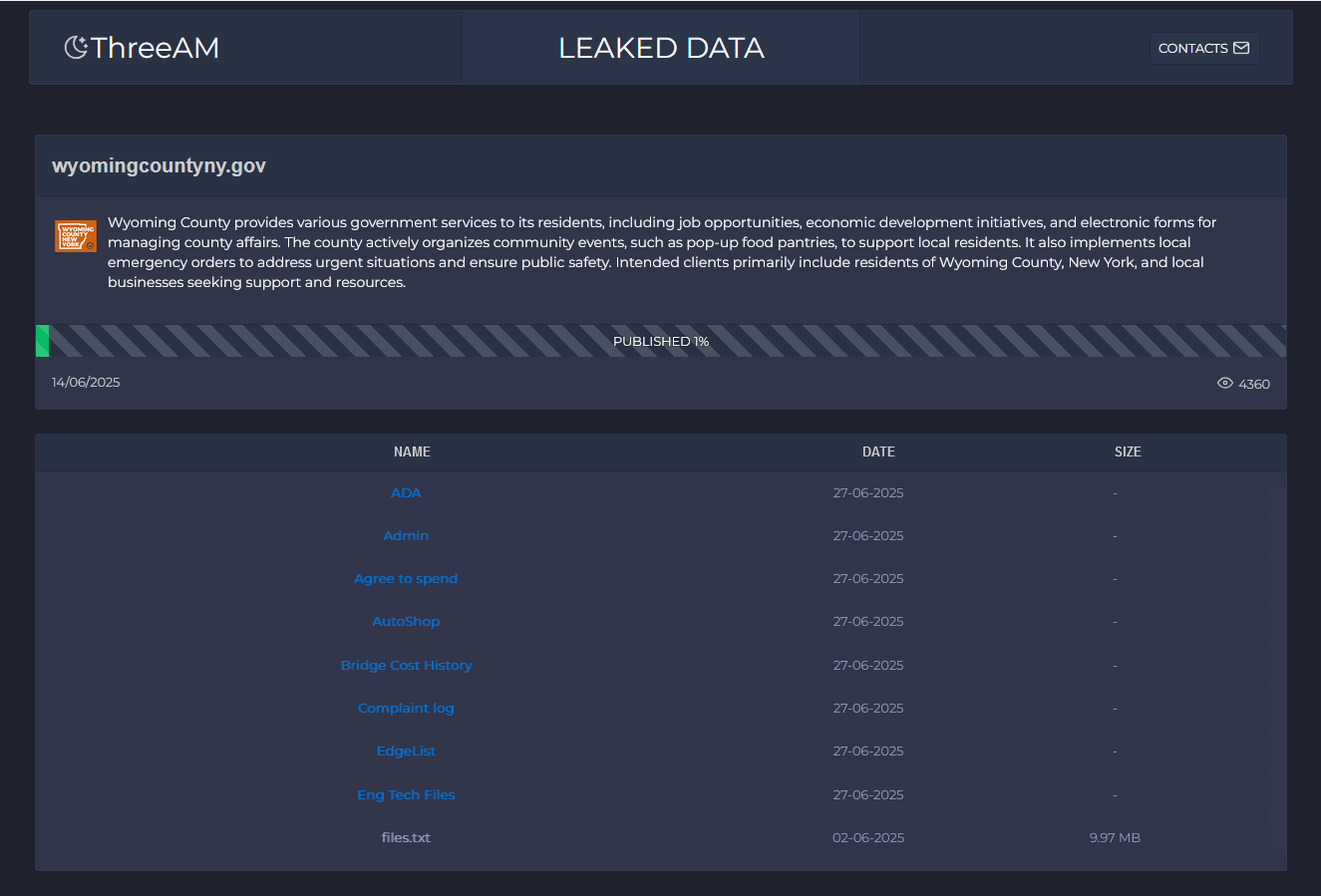Open the ADA folder link

pyautogui.click(x=406, y=492)
